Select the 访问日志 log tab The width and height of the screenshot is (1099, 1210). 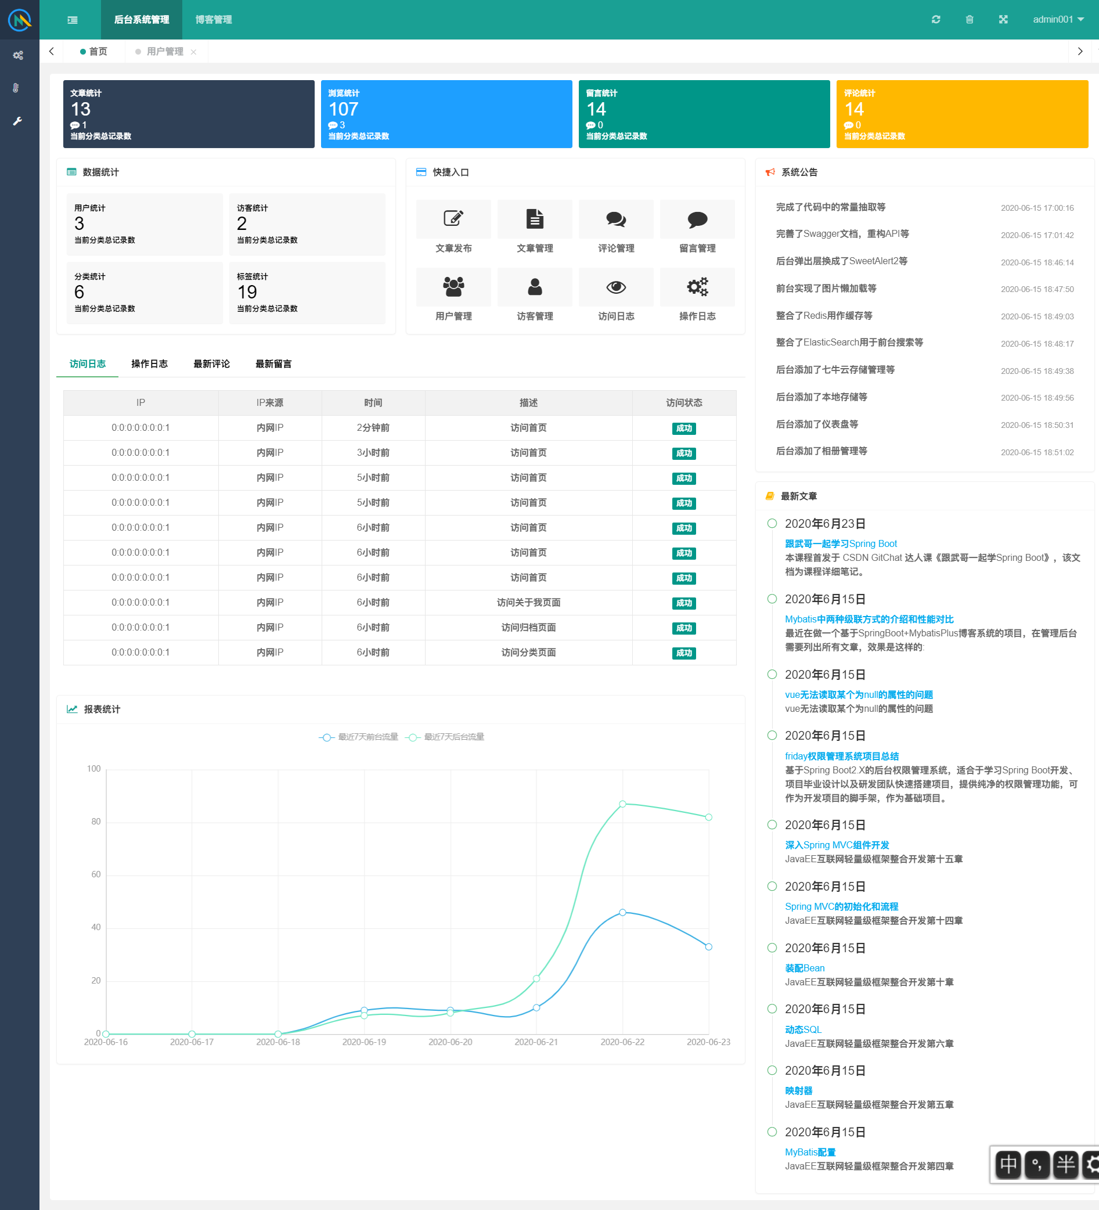pyautogui.click(x=88, y=363)
